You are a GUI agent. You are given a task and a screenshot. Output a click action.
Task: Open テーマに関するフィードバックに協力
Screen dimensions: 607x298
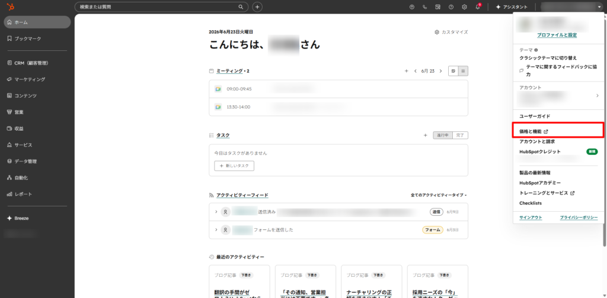558,70
